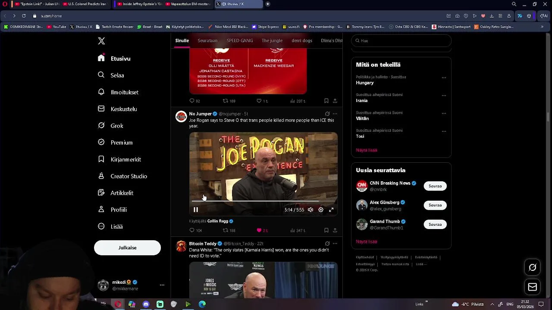Reply to the No Jumper post
The height and width of the screenshot is (310, 552).
[x=195, y=230]
